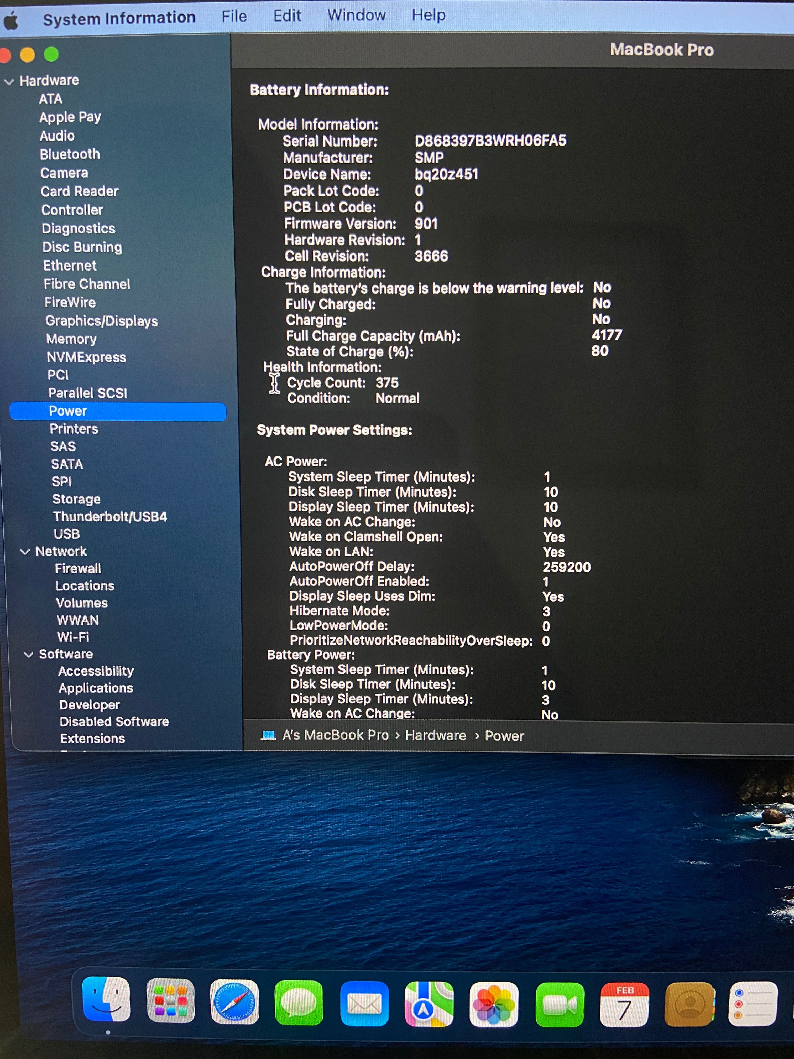Select Disc Burning in sidebar
Screen dimensions: 794x1059
coord(82,247)
